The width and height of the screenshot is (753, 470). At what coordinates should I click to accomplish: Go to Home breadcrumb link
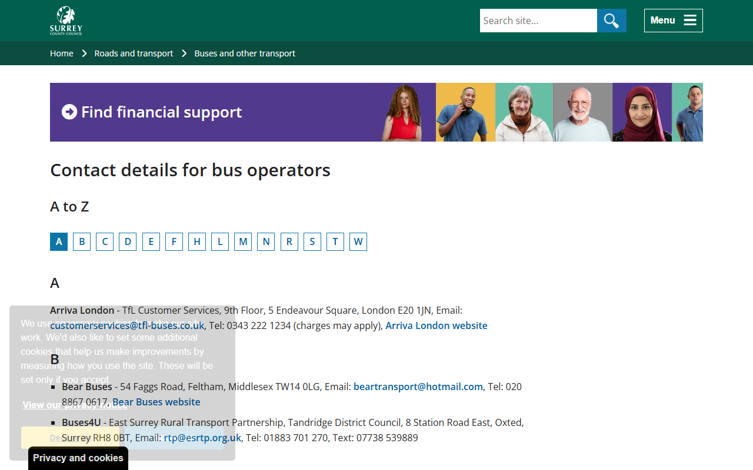tap(62, 53)
